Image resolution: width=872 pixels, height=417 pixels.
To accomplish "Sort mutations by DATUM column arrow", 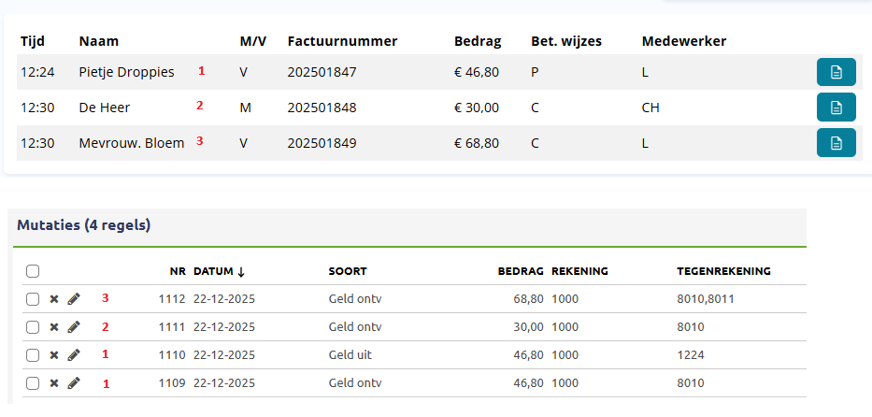I will tap(240, 272).
